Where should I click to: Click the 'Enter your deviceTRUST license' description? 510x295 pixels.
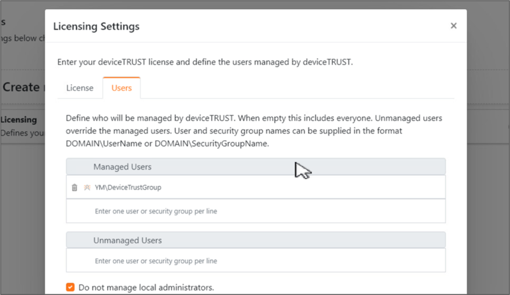pos(205,62)
